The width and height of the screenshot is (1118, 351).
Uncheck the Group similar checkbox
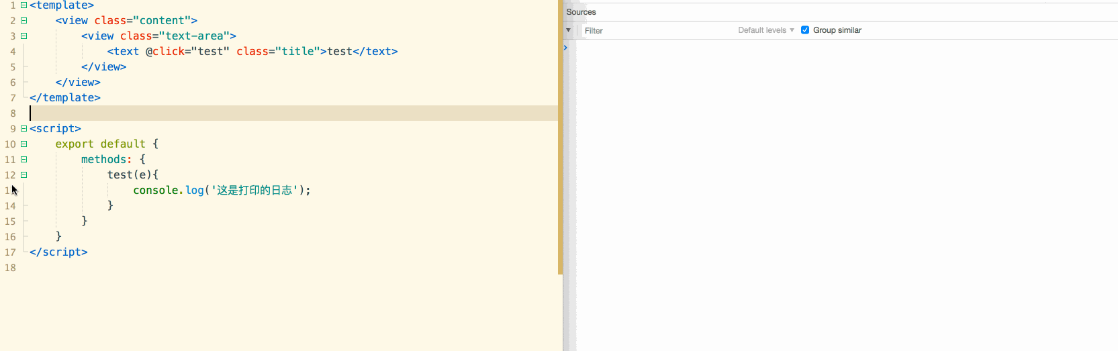[x=805, y=30]
